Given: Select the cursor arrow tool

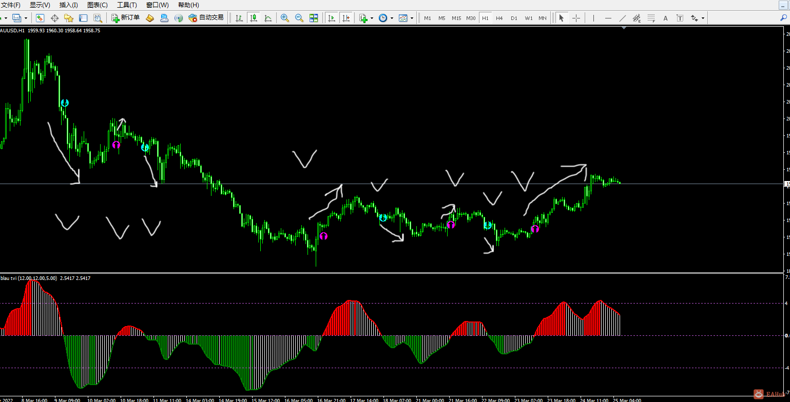Looking at the screenshot, I should coord(562,18).
